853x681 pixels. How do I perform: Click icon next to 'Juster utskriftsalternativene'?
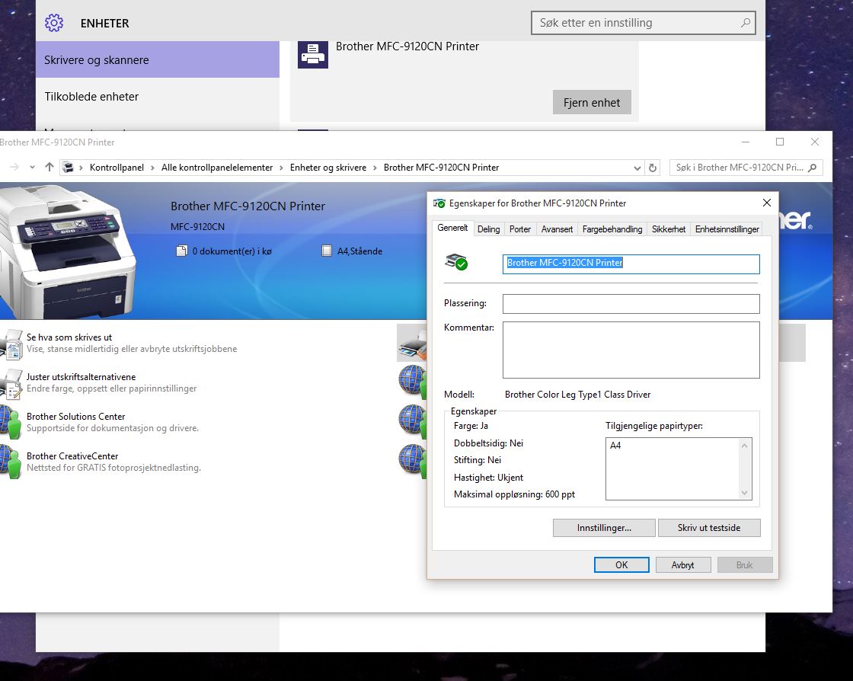coord(11,383)
